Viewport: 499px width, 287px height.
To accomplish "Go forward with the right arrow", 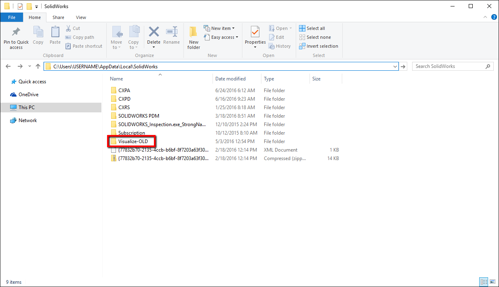I will pyautogui.click(x=20, y=66).
